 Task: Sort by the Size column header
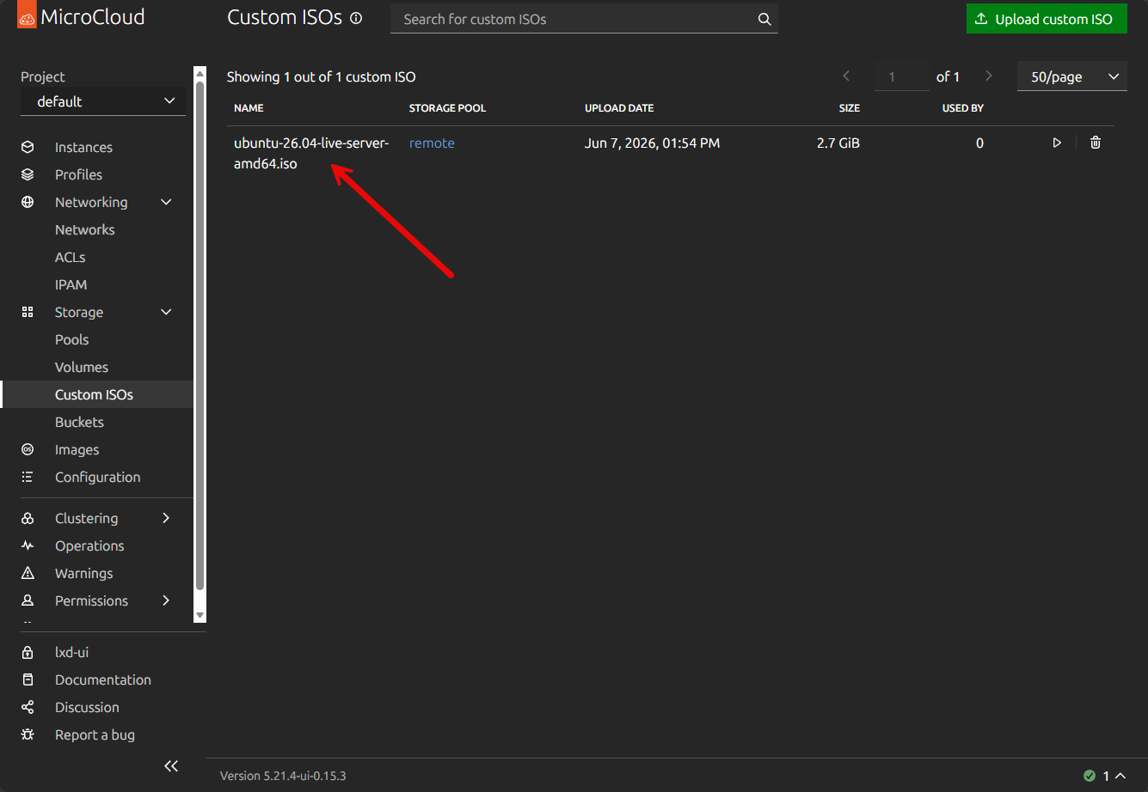[850, 108]
